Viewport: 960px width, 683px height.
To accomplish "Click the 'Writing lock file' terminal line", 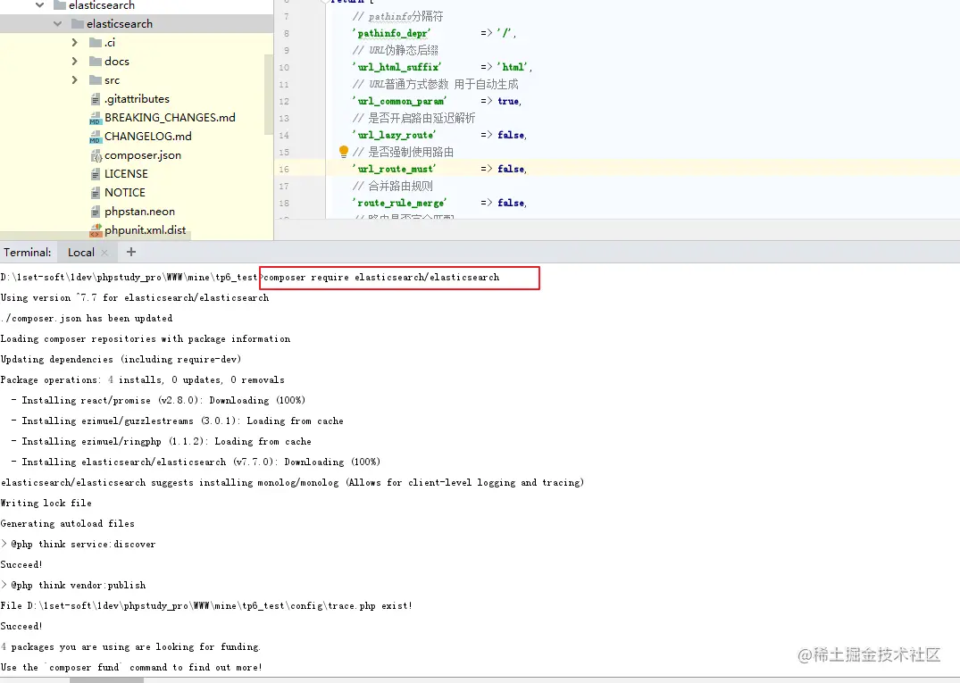I will pyautogui.click(x=46, y=503).
